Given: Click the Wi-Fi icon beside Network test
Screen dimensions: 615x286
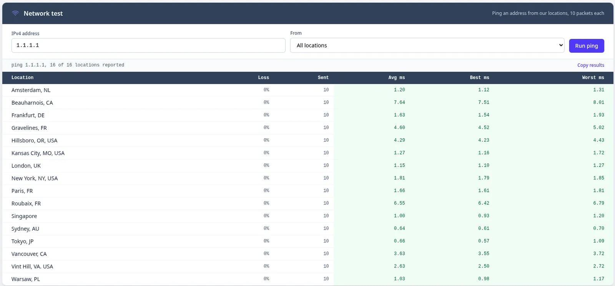Looking at the screenshot, I should coord(15,13).
